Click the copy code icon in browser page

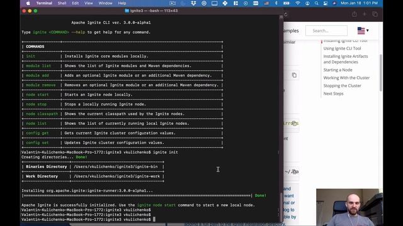[294, 75]
